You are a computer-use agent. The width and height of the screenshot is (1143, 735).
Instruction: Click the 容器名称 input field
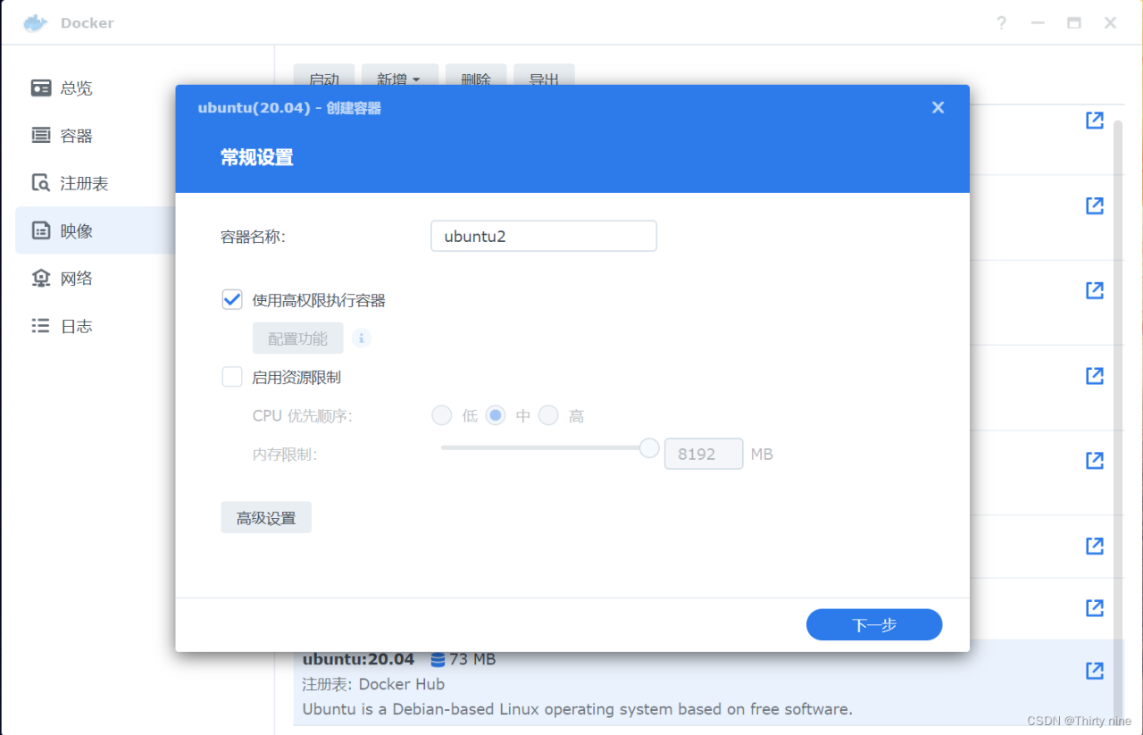pyautogui.click(x=543, y=236)
